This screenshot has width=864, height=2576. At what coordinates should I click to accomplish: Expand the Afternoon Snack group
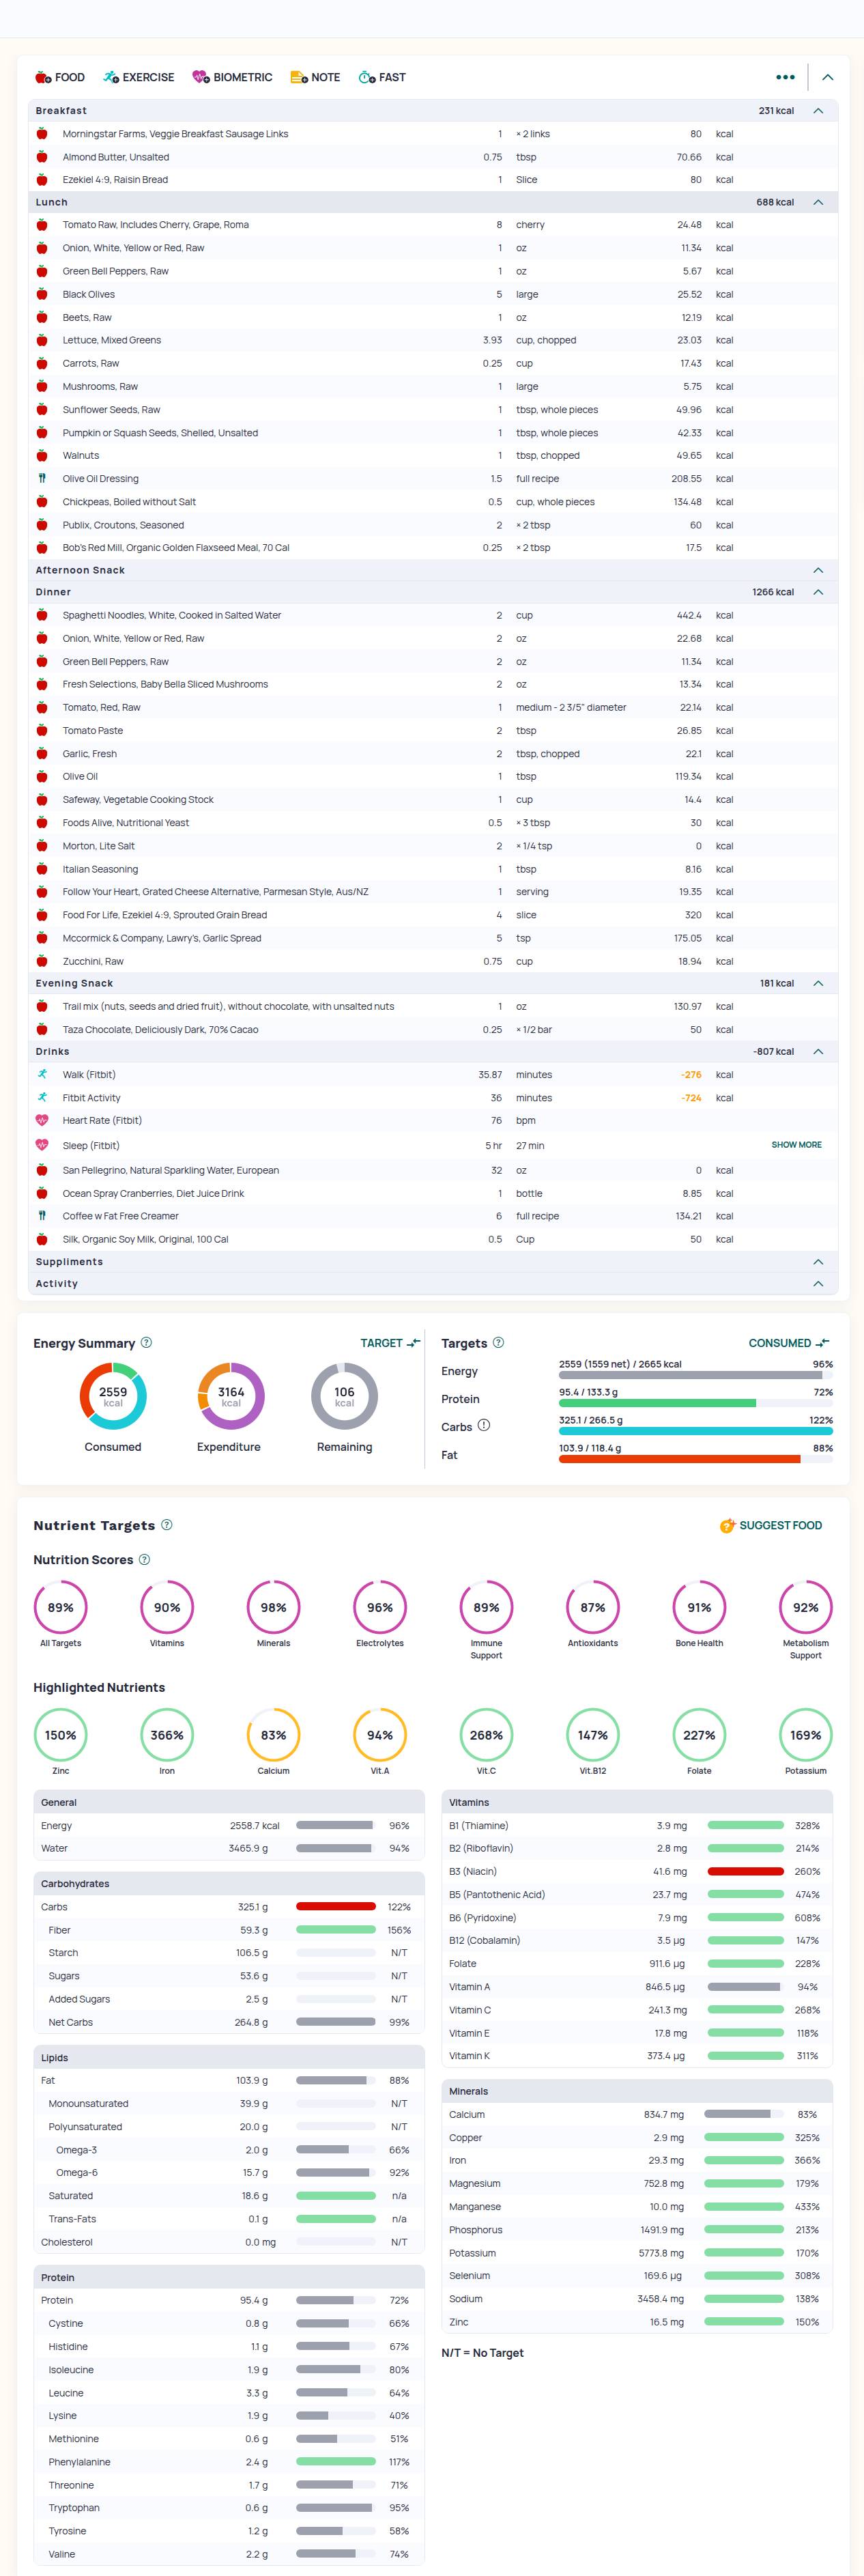click(818, 570)
